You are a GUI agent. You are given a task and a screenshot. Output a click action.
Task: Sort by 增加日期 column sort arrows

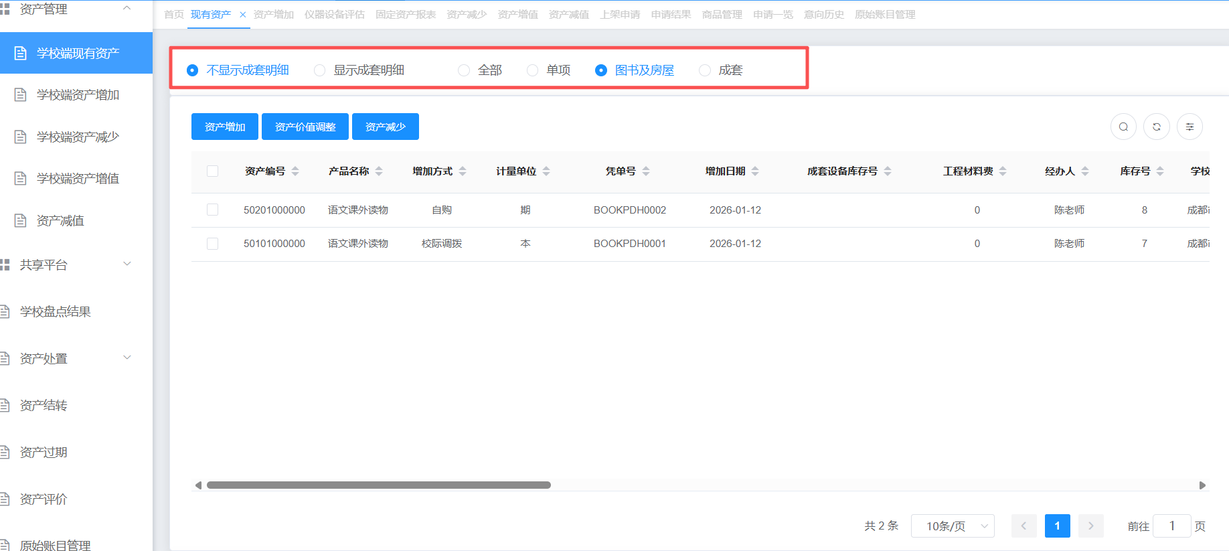(755, 171)
